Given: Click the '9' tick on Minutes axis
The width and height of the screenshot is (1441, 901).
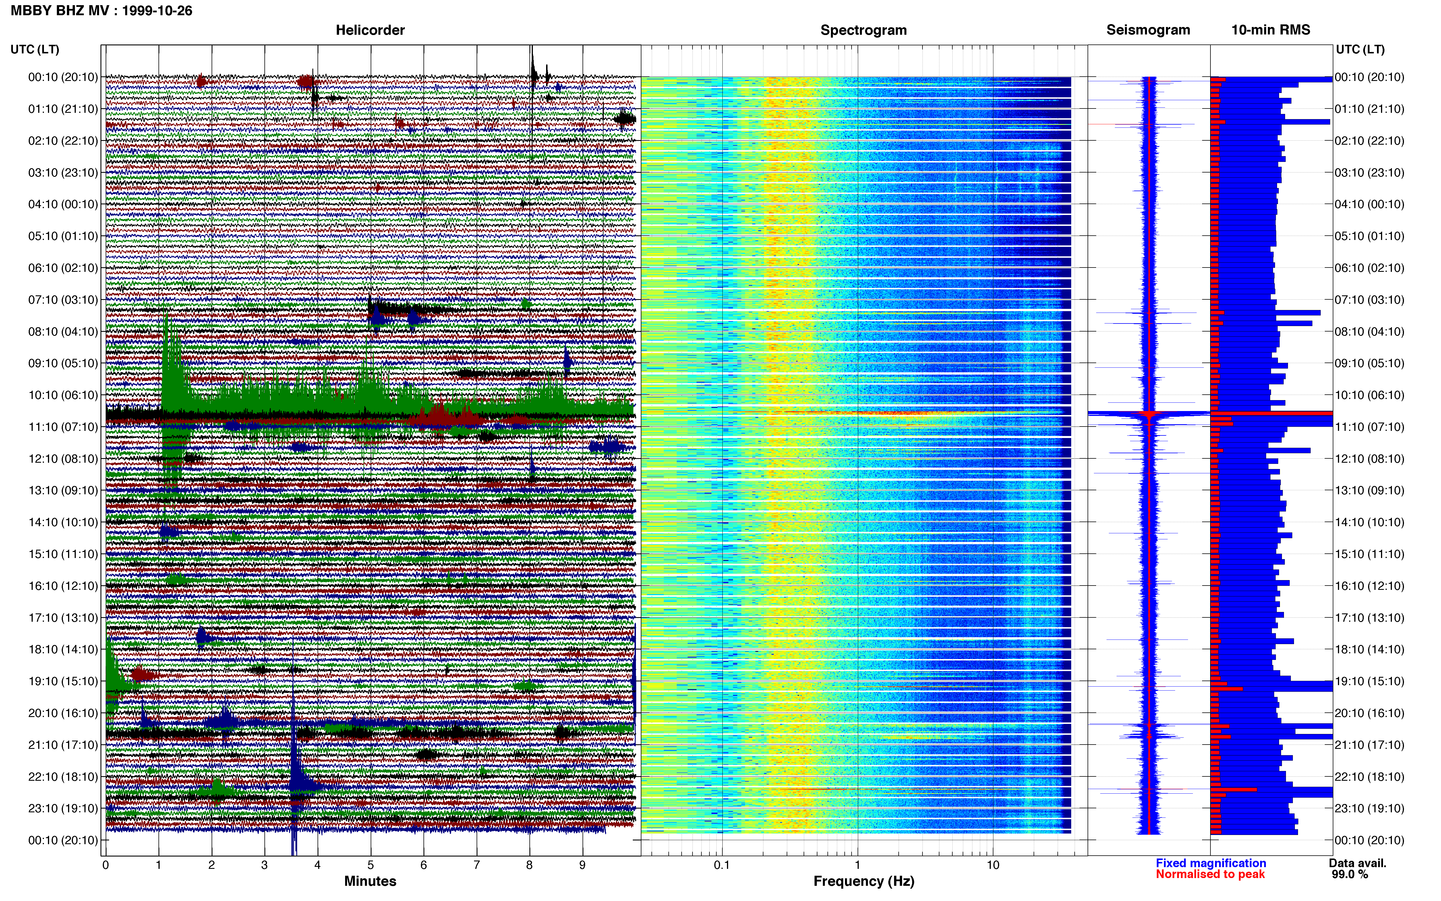Looking at the screenshot, I should tap(582, 865).
